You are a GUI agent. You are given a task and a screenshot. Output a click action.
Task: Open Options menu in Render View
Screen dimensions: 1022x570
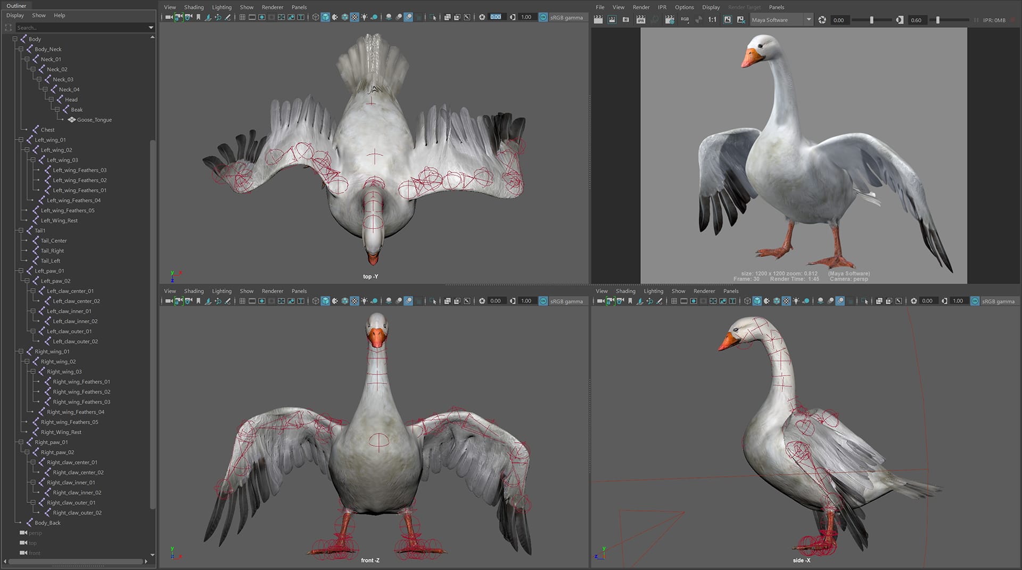point(684,7)
